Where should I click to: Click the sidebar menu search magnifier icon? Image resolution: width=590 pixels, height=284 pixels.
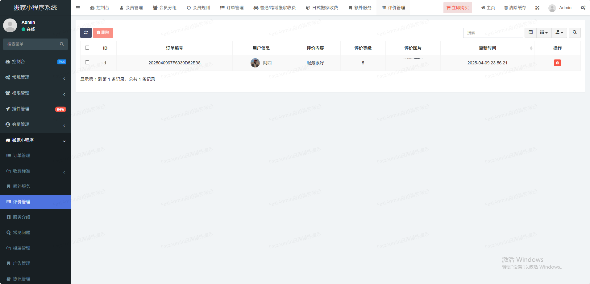[62, 44]
